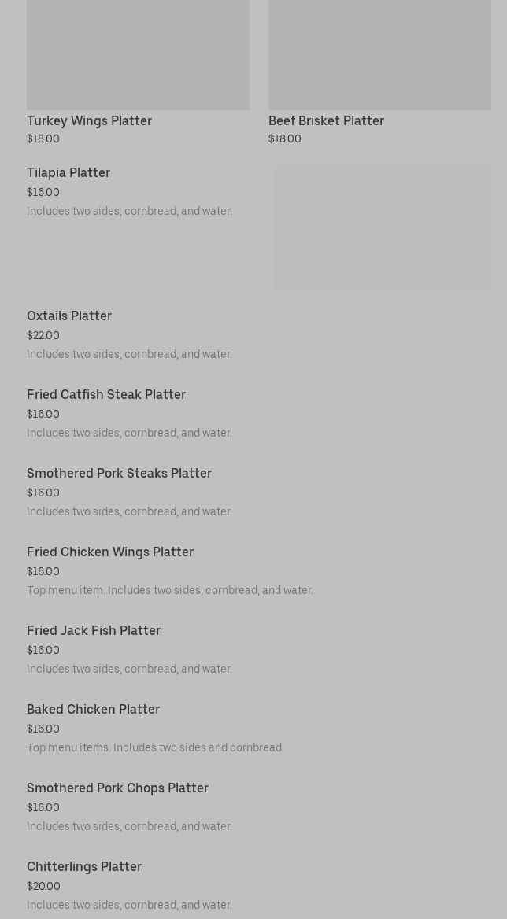Open Smothered Pork Steaks Platter

tap(119, 473)
